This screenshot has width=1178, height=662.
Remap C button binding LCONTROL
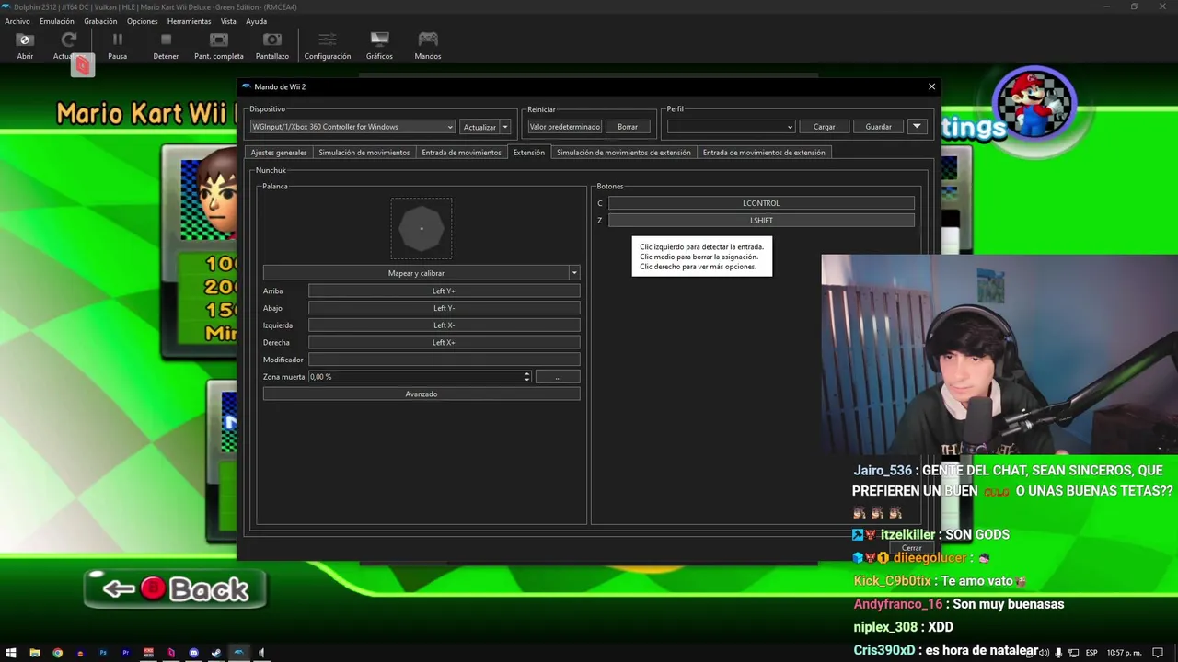click(x=761, y=203)
